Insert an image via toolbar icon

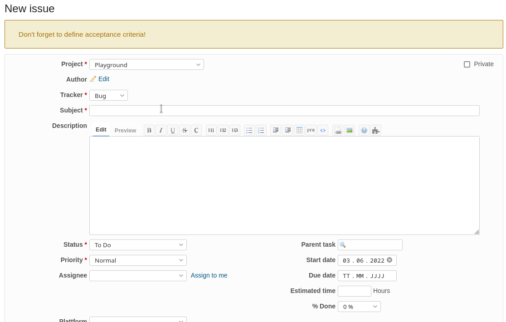(x=350, y=131)
